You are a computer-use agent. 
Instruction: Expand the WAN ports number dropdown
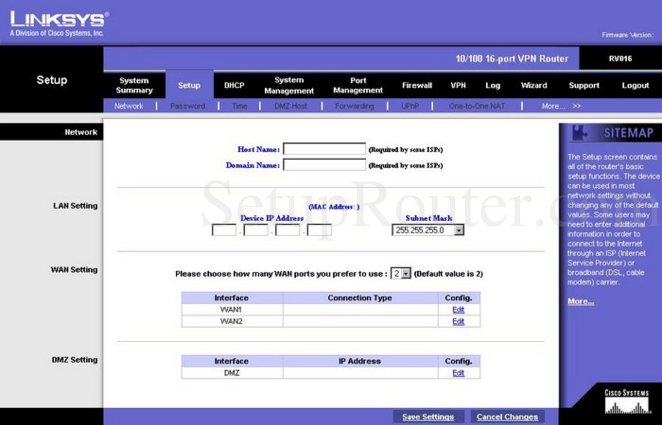406,274
